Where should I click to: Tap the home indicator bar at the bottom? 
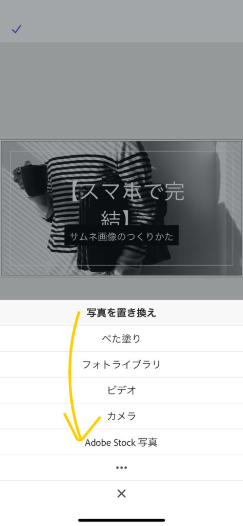click(x=121, y=520)
